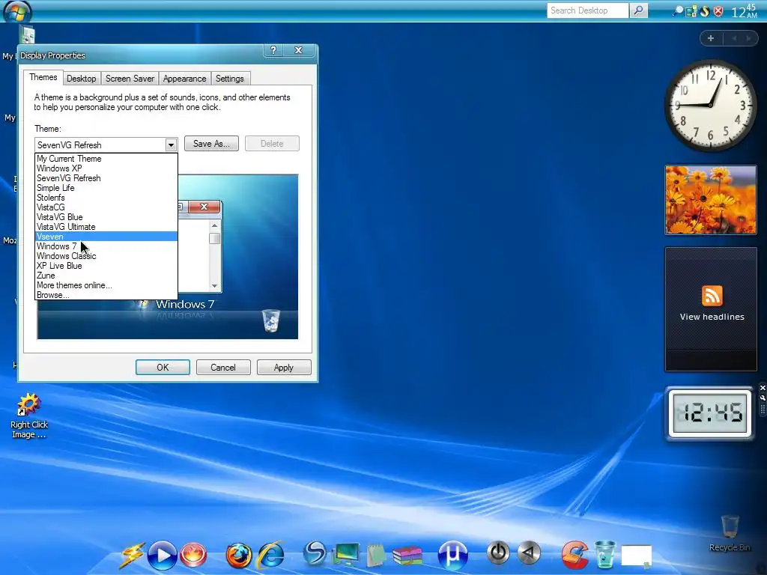This screenshot has width=767, height=575.
Task: Launch uTorrent from the dock
Action: click(x=453, y=556)
